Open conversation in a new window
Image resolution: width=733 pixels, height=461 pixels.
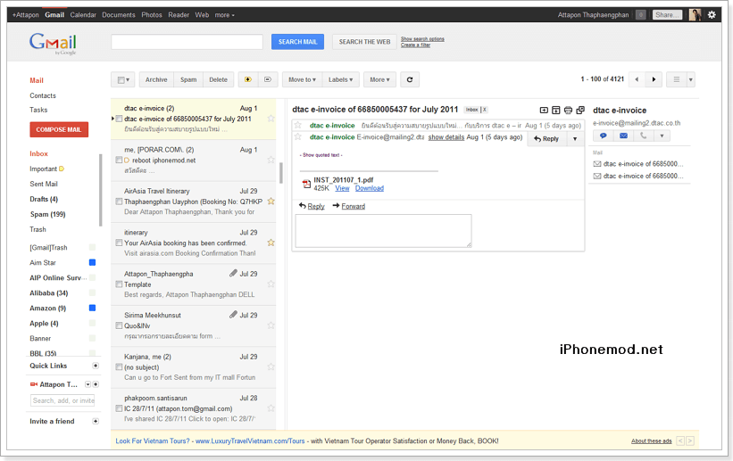tap(580, 111)
